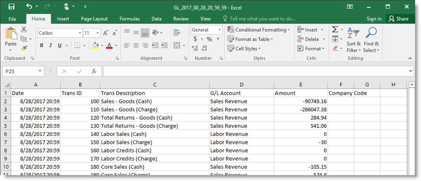
Task: Click the Insert Function fx button
Action: [x=94, y=71]
